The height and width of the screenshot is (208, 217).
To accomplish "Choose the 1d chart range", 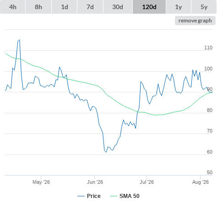I will point(65,7).
